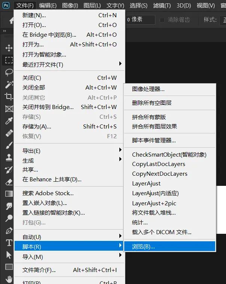
Task: Select the Eraser tool
Action: [9, 182]
